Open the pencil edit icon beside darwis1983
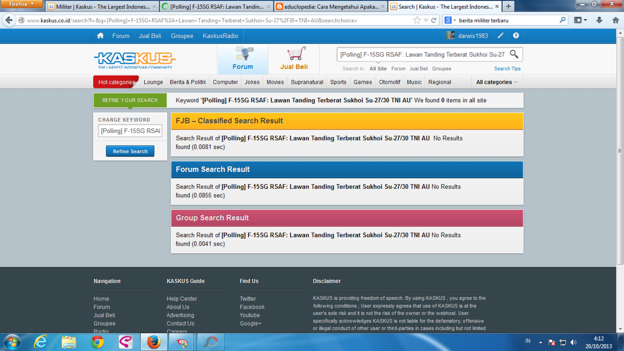624x351 pixels. (x=501, y=36)
